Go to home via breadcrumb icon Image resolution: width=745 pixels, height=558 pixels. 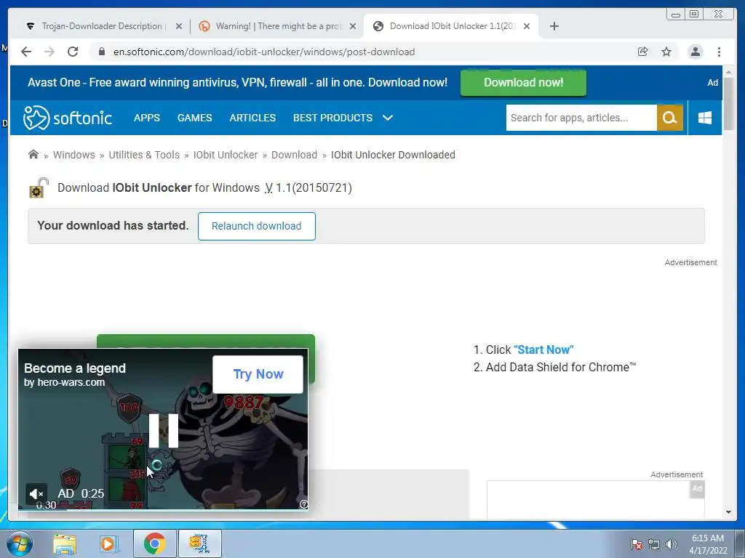pyautogui.click(x=33, y=154)
